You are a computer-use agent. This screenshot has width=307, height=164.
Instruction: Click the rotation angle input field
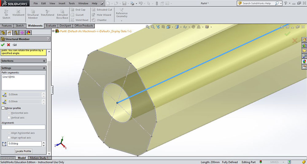pyautogui.click(x=25, y=143)
